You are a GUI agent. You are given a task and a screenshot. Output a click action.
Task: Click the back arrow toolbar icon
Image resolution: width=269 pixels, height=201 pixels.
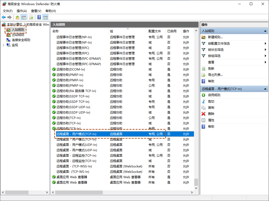4,17
